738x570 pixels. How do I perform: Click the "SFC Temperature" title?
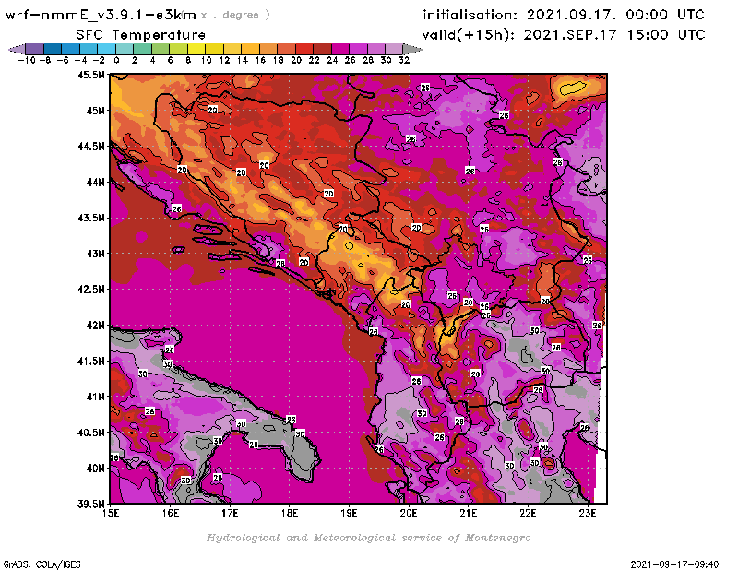point(141,35)
